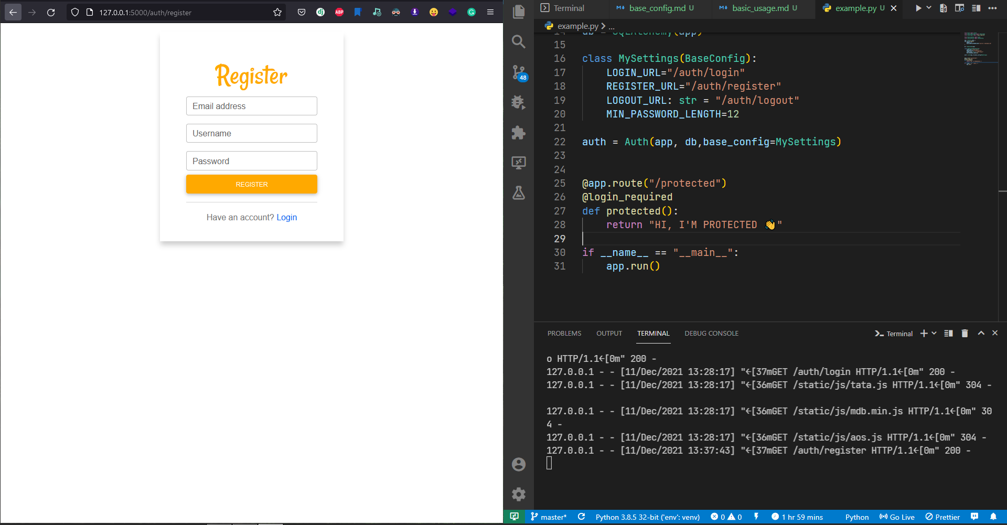Open Firefox application hamburger menu
Screen dimensions: 1007x525
pos(490,12)
